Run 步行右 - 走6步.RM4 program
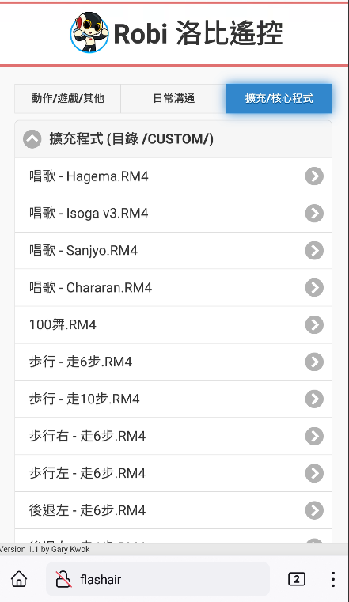This screenshot has height=602, width=349. pos(173,436)
